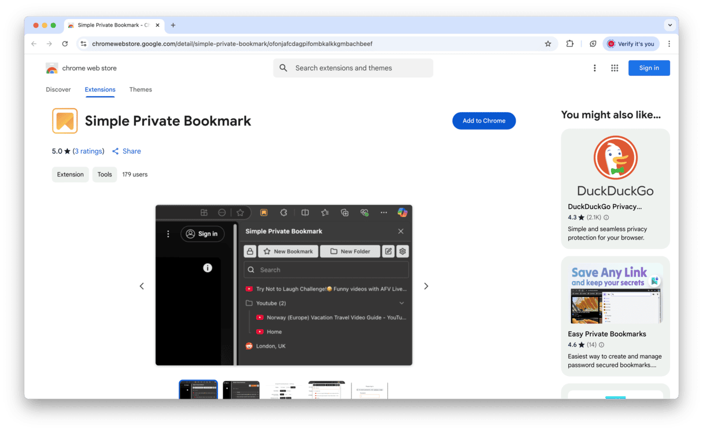Select the second screenshot thumbnail
Screen dimensions: 703x431
[x=241, y=390]
